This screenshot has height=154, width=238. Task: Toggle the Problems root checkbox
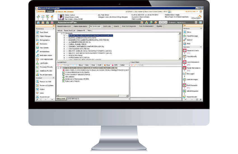[x=64, y=33]
